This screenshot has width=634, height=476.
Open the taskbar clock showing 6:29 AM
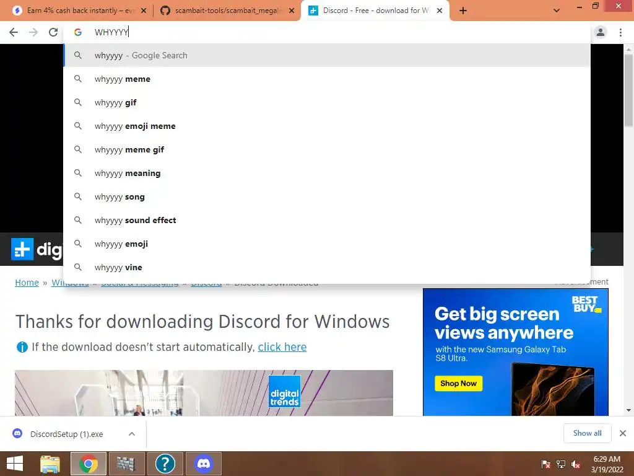click(607, 464)
